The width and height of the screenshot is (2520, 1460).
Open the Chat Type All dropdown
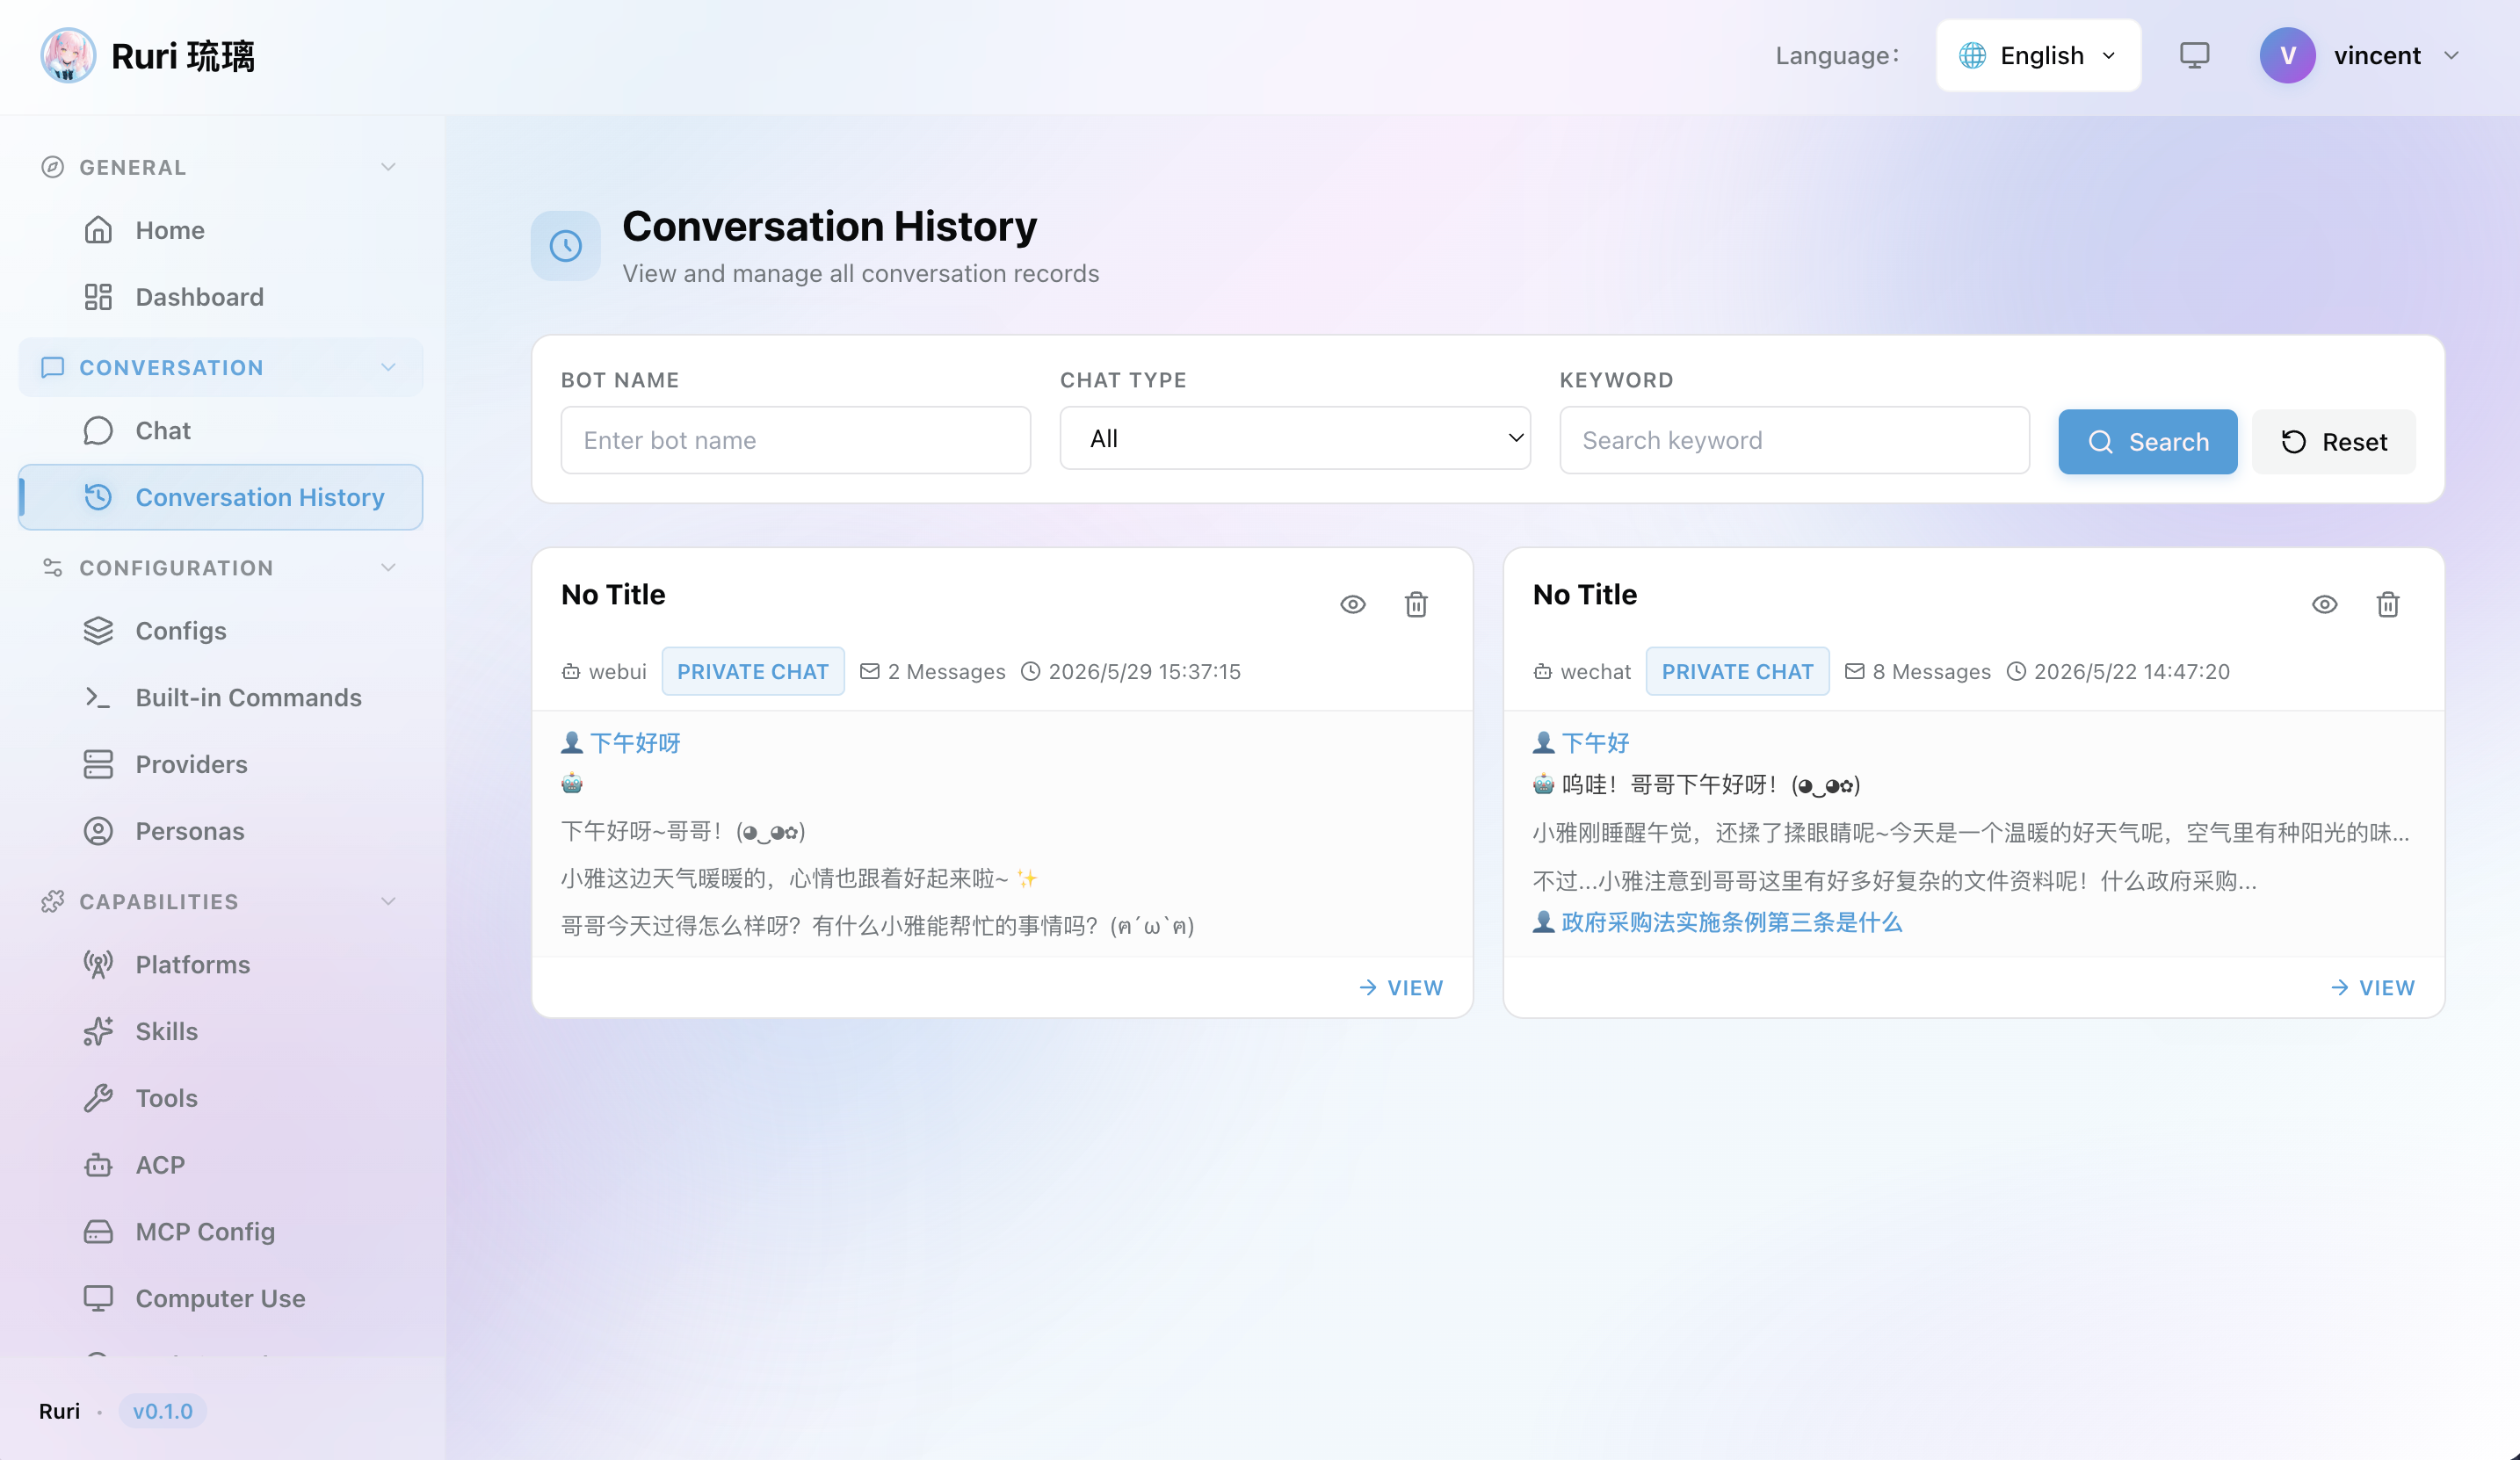[1295, 438]
